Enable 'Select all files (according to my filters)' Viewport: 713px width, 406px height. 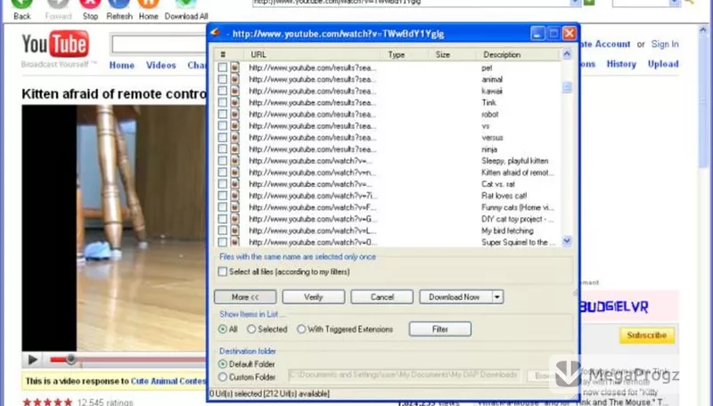coord(222,272)
